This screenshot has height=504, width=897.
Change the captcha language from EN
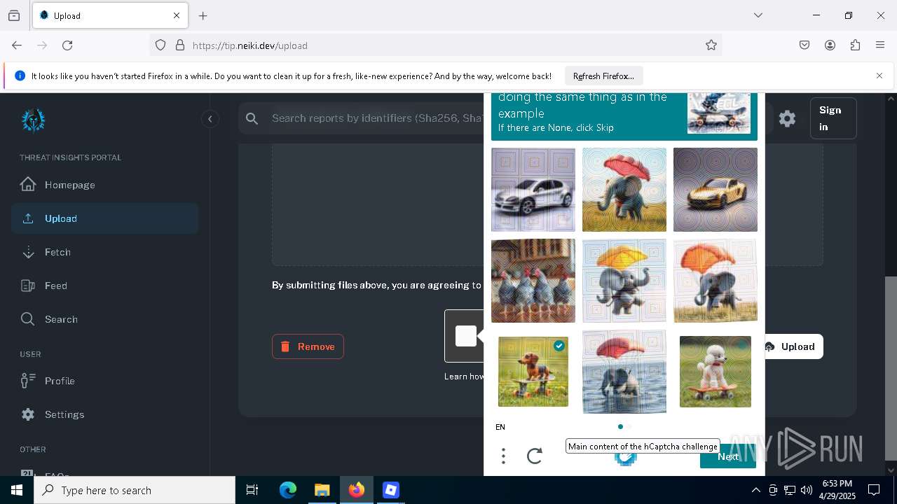500,427
